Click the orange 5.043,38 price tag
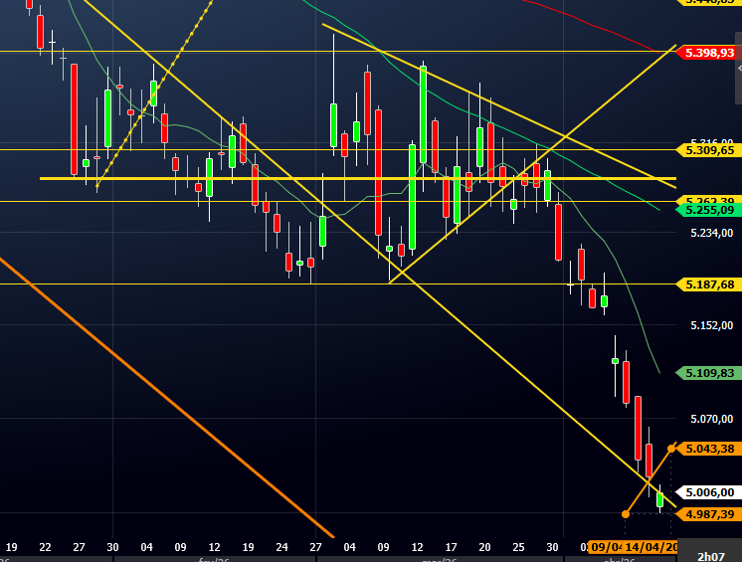Screen dimensions: 742x562 (x=709, y=449)
